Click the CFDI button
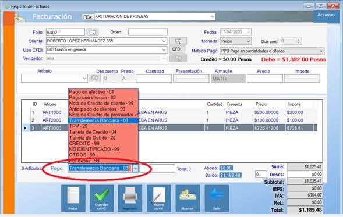 coord(177,49)
